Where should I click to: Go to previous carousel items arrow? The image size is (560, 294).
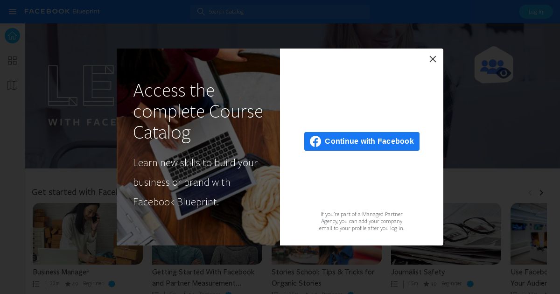[530, 193]
